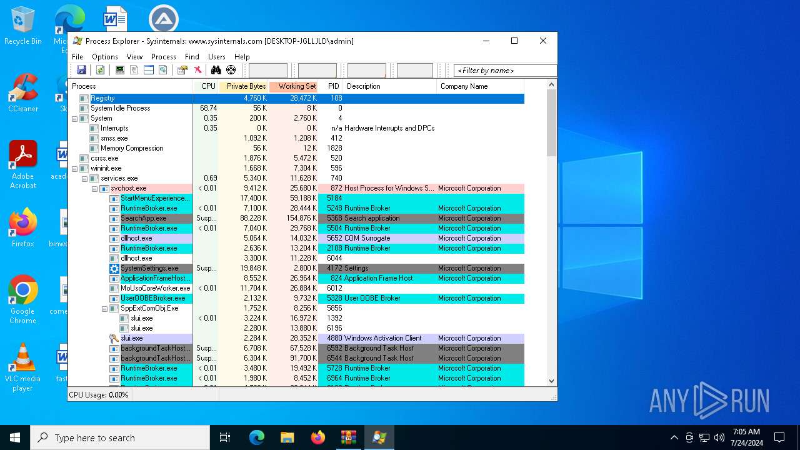Click the binoculars Find icon

click(x=216, y=70)
